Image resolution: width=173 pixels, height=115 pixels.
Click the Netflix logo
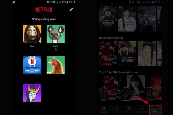tap(44, 10)
